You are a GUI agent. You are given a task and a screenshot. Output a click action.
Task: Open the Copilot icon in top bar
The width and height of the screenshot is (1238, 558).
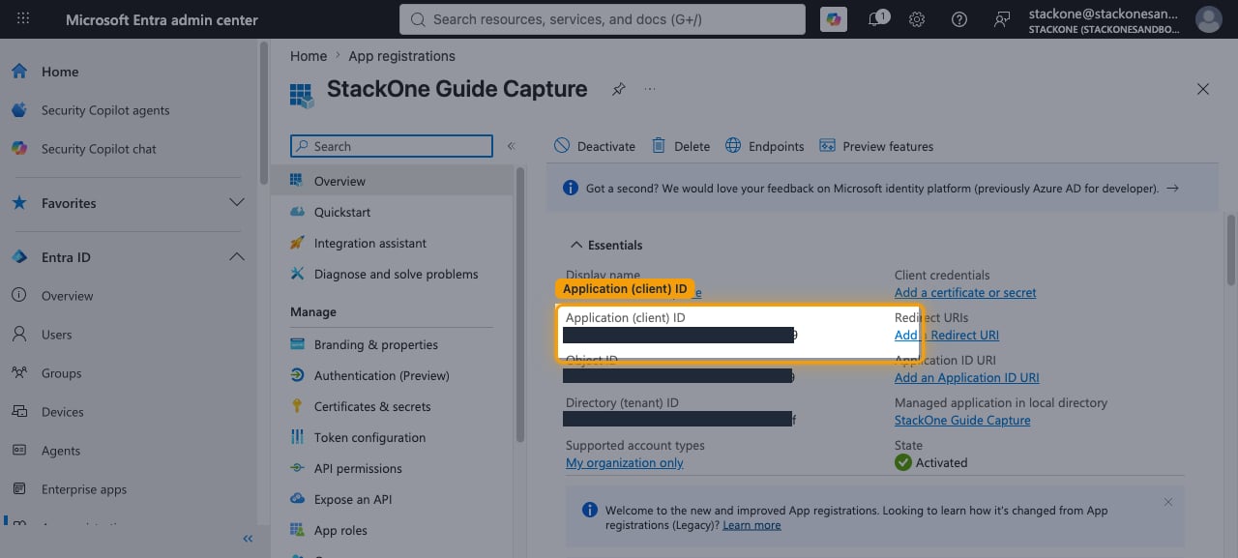[832, 19]
